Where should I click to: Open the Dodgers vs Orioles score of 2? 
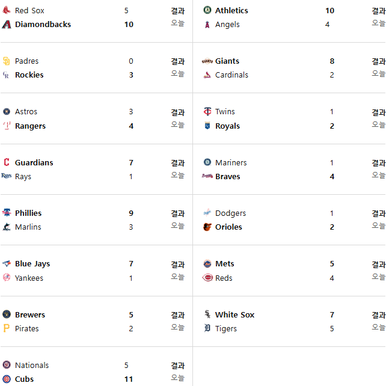[332, 227]
